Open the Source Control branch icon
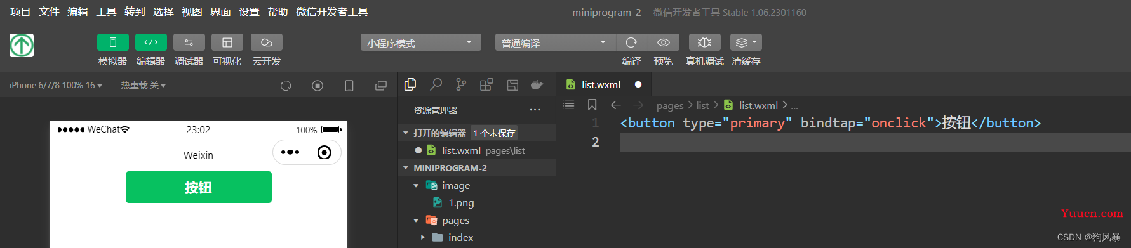 [x=461, y=84]
